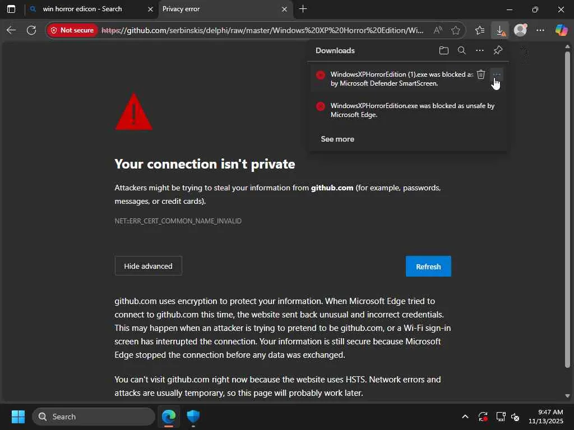Click the network tray icon
Screen dimensions: 574x430
tap(501, 417)
